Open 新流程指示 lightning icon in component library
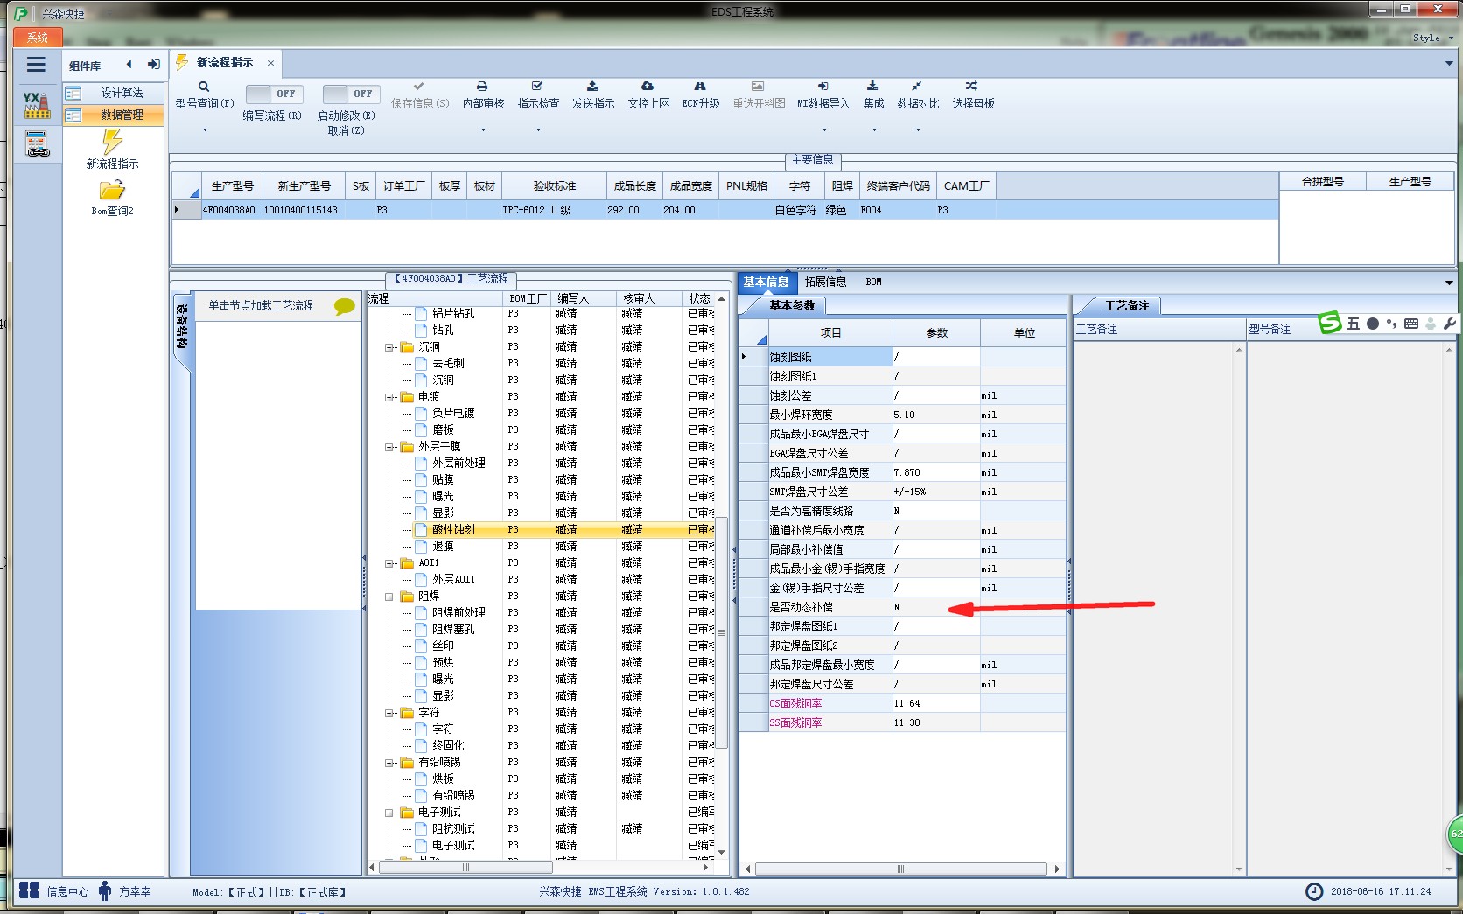The height and width of the screenshot is (914, 1463). tap(112, 142)
